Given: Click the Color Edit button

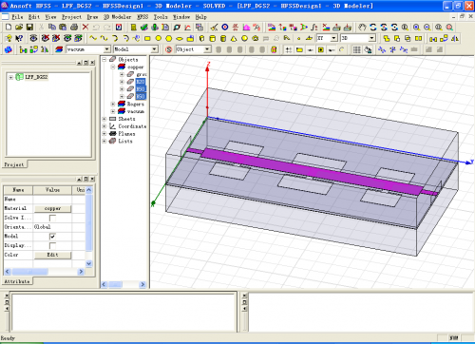Looking at the screenshot, I should [52, 255].
